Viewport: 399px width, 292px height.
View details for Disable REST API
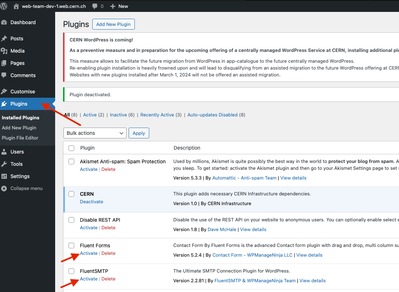(x=253, y=229)
